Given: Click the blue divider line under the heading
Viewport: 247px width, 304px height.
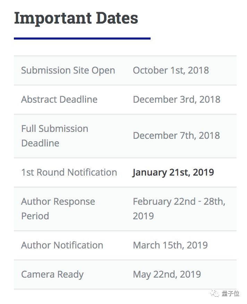Looking at the screenshot, I should 82,38.
